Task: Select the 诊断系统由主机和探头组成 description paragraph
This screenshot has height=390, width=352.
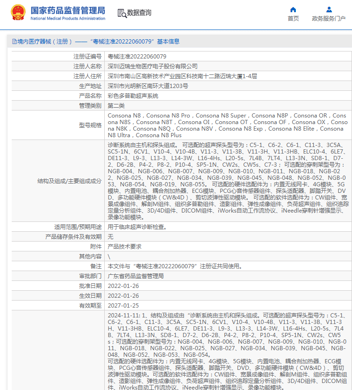Action: [228, 181]
